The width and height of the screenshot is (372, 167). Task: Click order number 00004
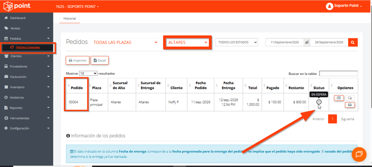tap(73, 102)
